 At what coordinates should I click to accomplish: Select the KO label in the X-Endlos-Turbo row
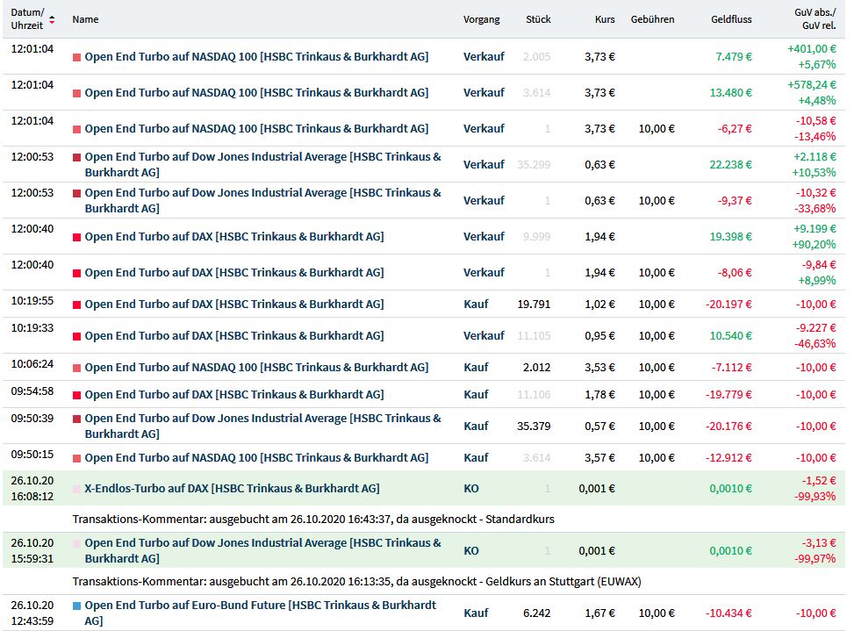click(x=471, y=488)
